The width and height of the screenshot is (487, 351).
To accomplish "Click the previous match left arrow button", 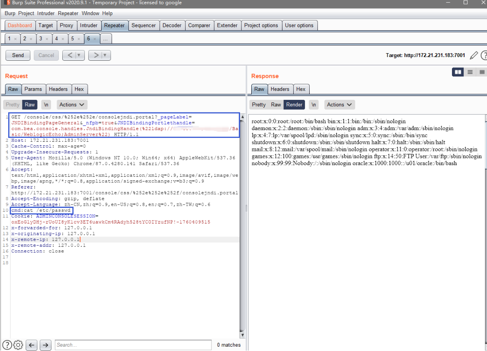I will click(x=32, y=345).
